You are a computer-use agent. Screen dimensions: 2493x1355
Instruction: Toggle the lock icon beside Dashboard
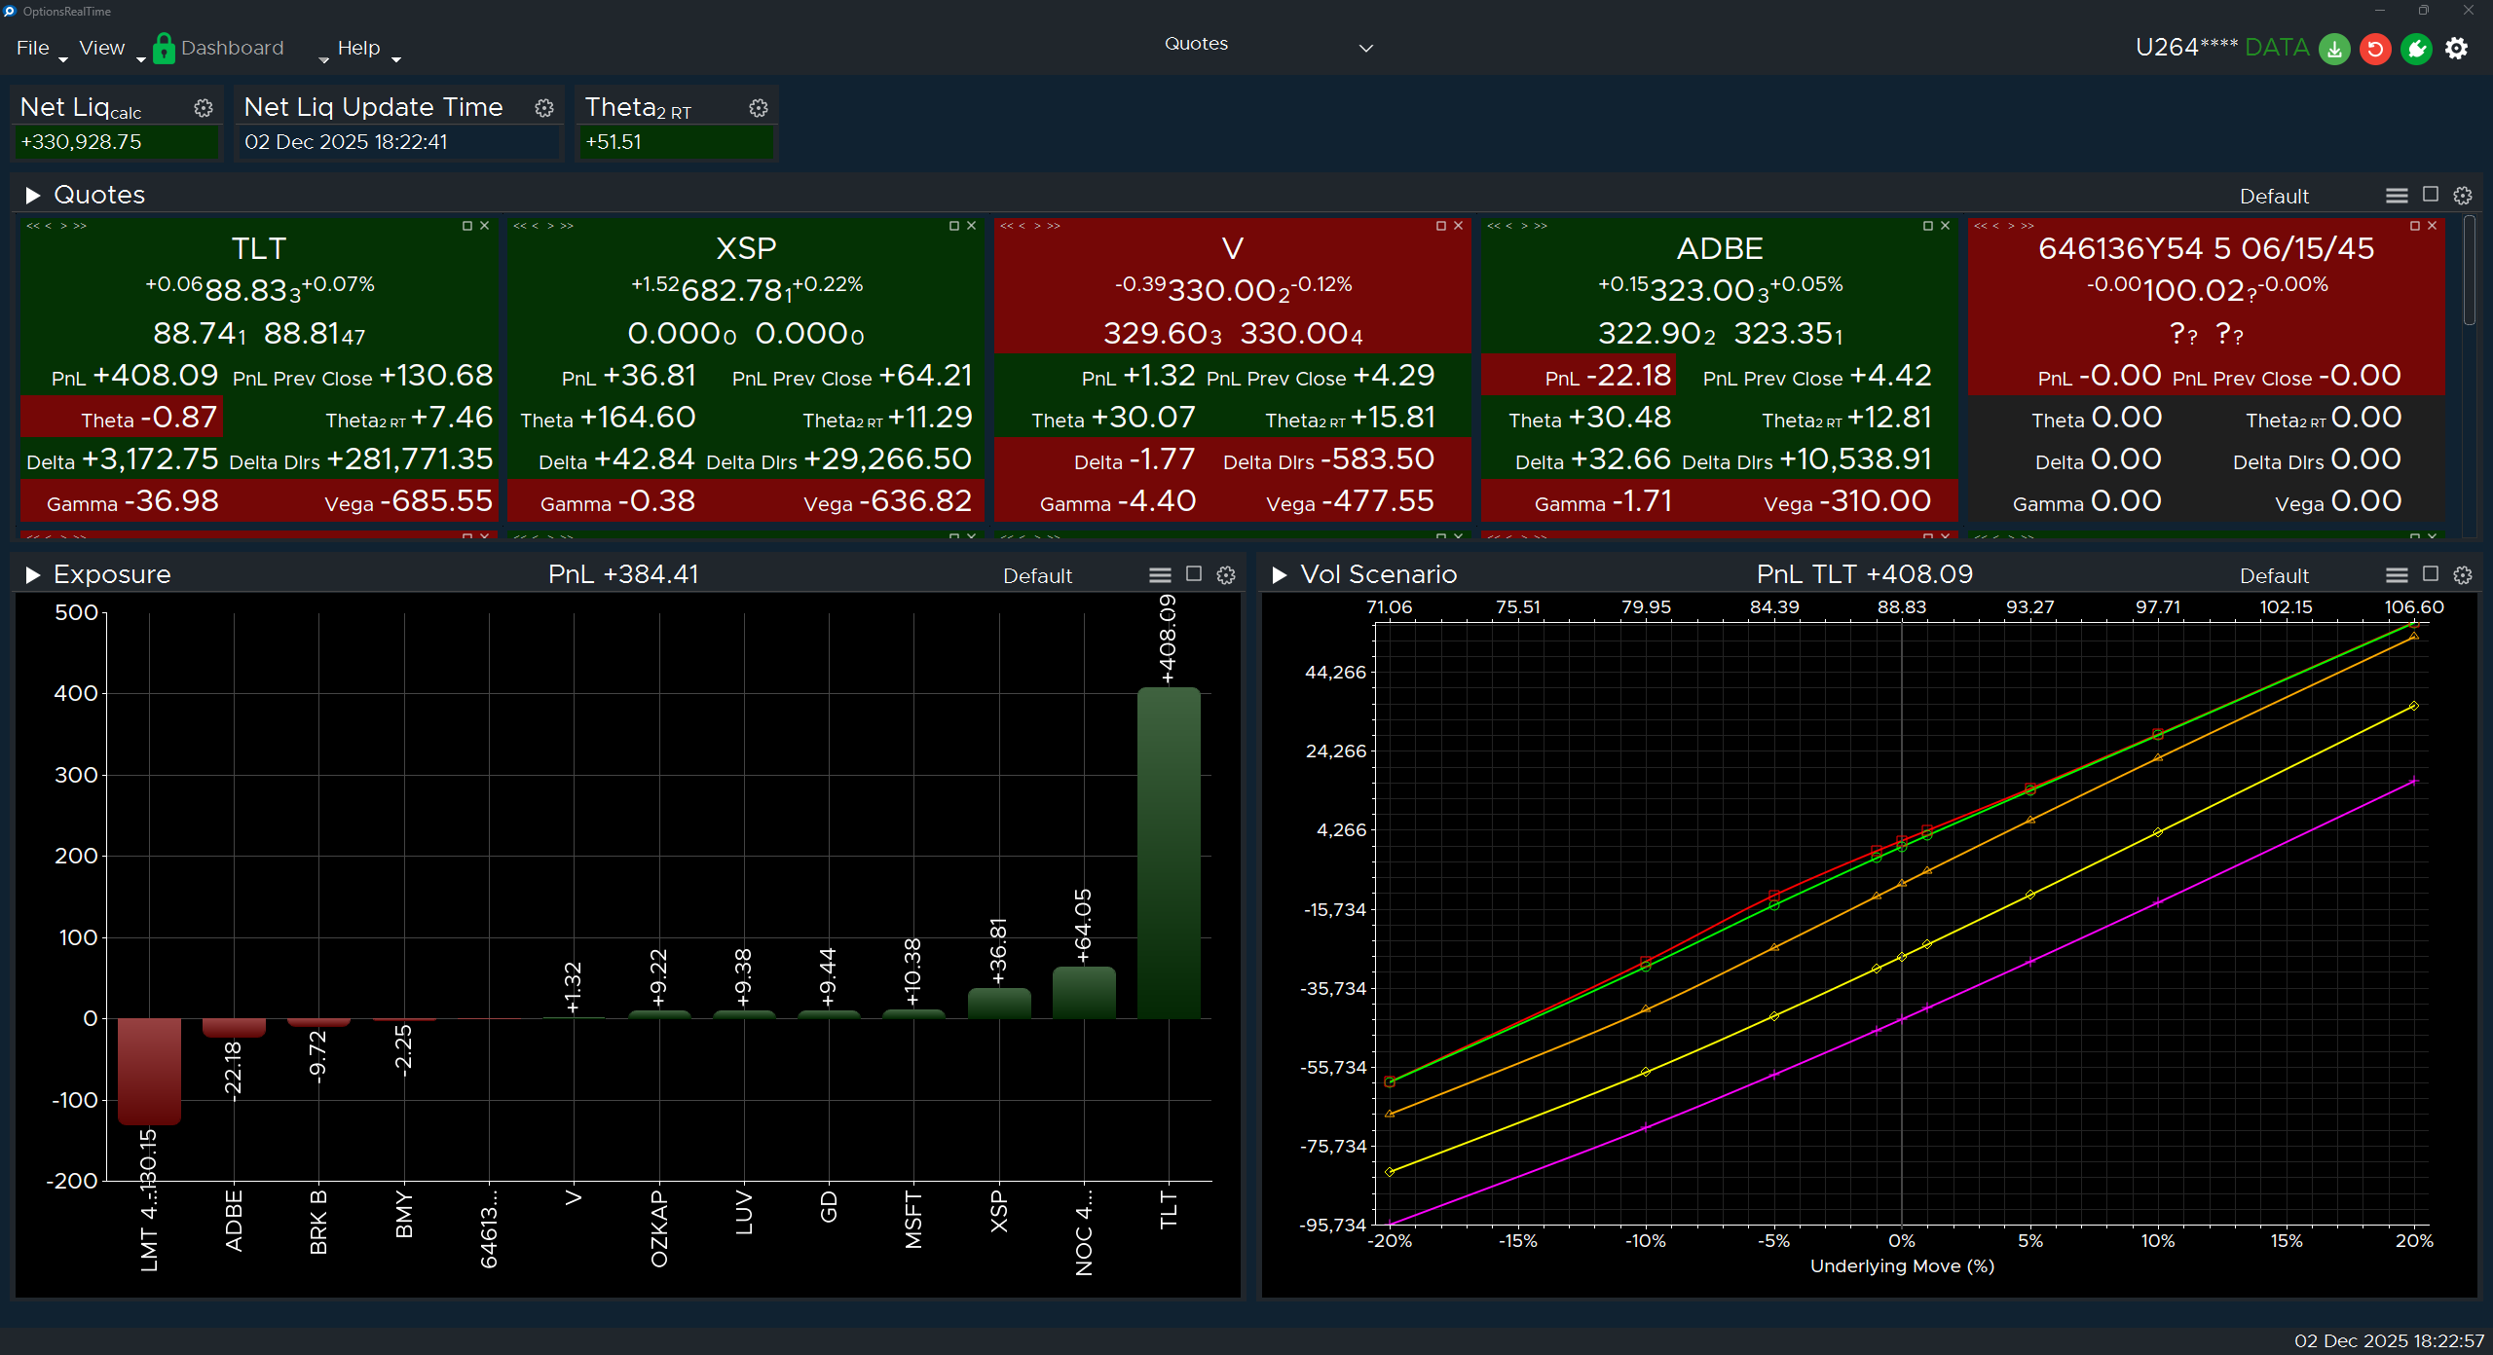click(164, 49)
